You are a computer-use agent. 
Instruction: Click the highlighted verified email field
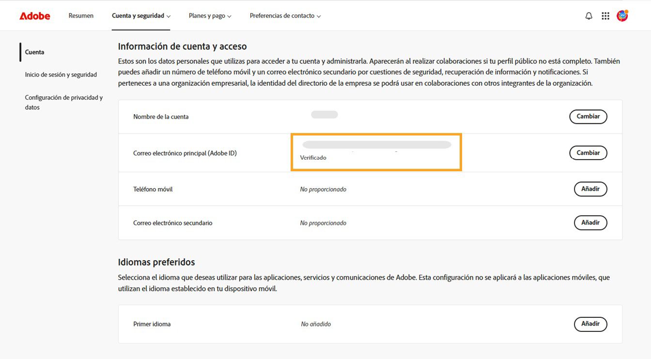click(376, 151)
